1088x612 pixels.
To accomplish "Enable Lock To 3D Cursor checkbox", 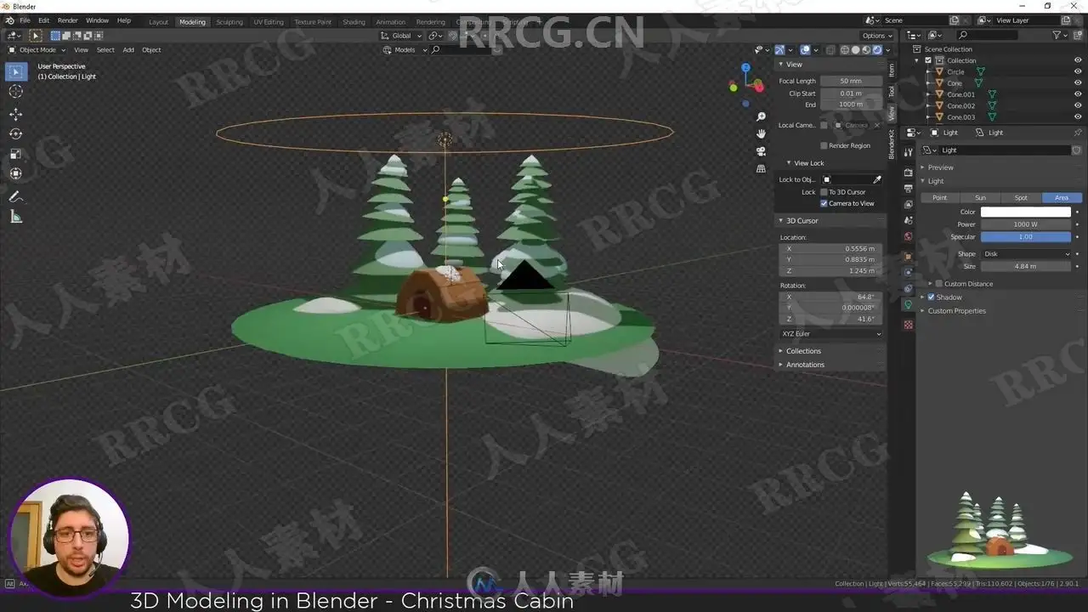I will click(824, 192).
